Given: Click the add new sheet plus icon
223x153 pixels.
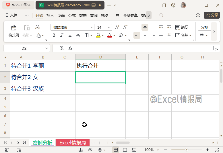Looking at the screenshot, I should 100,143.
